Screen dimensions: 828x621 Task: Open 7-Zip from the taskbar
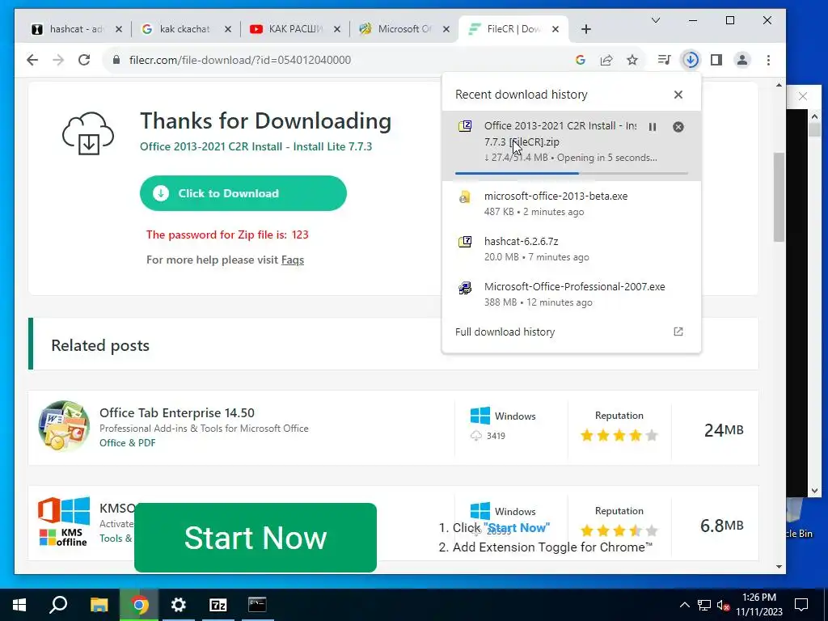(x=218, y=605)
